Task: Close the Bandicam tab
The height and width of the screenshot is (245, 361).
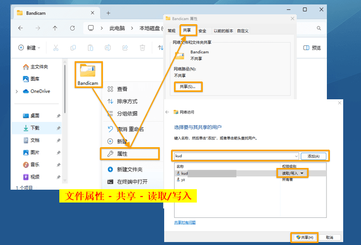Action: coord(92,13)
